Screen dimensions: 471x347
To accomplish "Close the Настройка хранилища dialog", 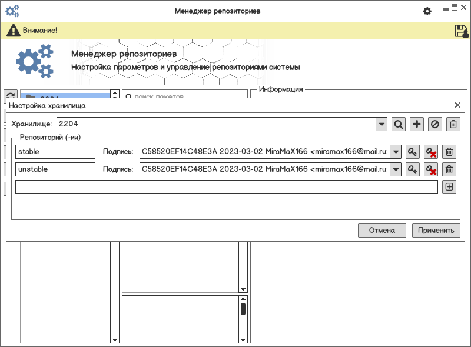I will coord(457,105).
